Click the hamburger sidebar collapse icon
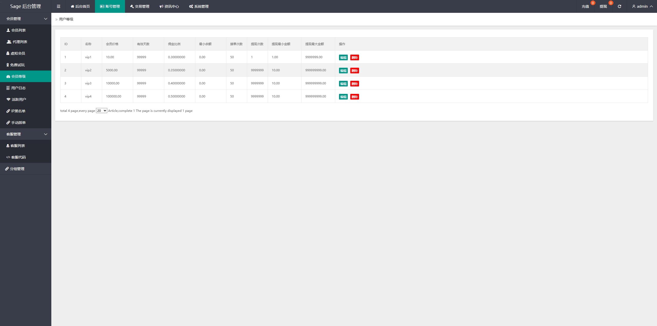 point(59,6)
